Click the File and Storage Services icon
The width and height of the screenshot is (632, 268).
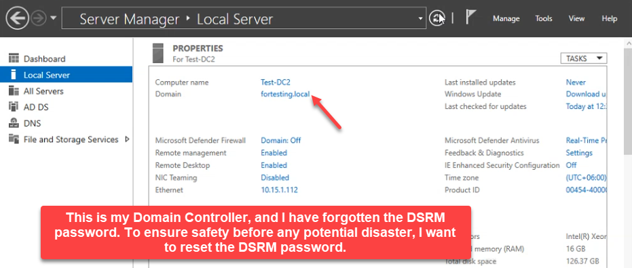(14, 139)
